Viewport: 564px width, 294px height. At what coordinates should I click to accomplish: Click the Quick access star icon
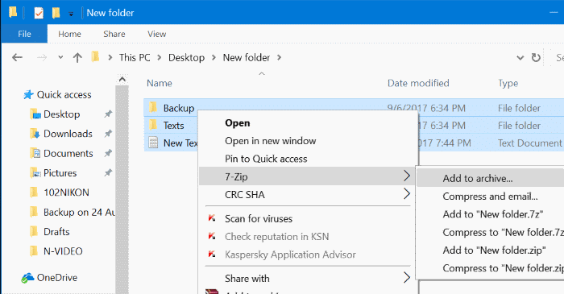pyautogui.click(x=28, y=94)
